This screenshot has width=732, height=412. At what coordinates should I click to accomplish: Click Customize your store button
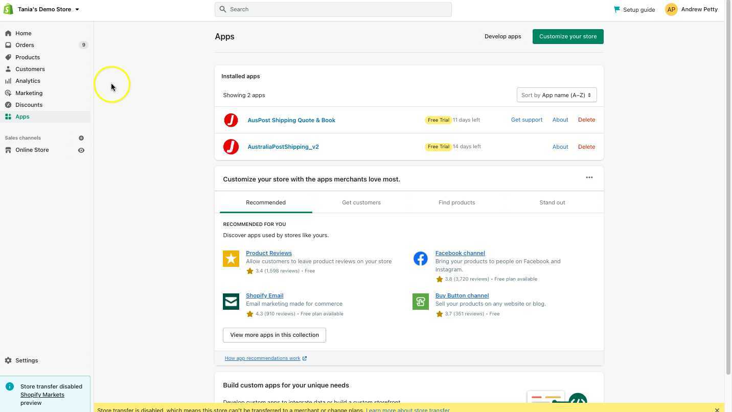click(x=567, y=36)
